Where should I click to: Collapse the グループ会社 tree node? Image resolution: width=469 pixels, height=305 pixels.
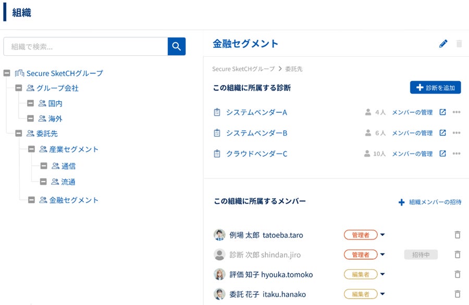click(x=19, y=88)
